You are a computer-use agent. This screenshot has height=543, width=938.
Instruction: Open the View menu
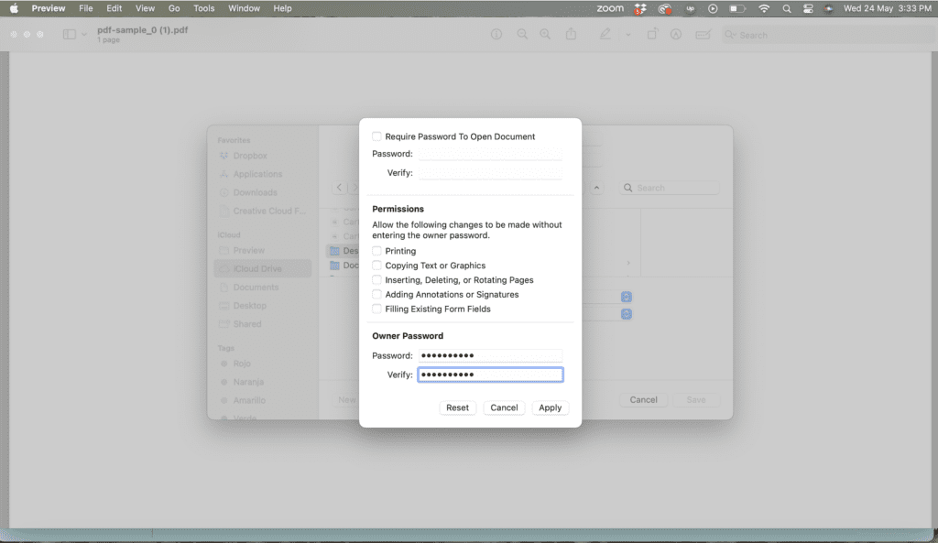pyautogui.click(x=145, y=8)
